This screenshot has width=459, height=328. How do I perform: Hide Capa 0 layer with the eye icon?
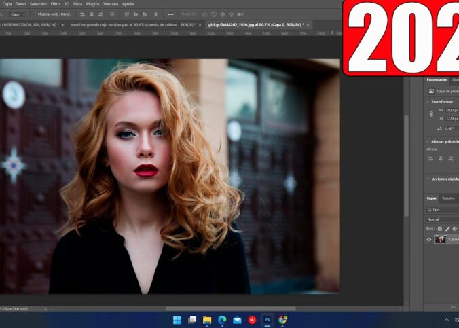pyautogui.click(x=429, y=240)
